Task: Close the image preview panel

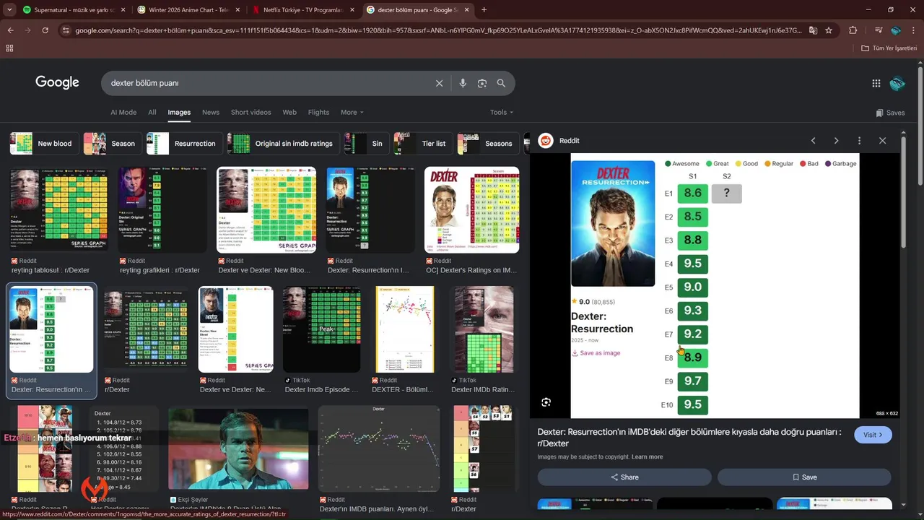Action: pyautogui.click(x=882, y=141)
